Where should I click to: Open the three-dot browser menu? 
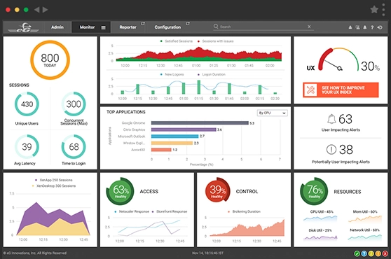383,10
